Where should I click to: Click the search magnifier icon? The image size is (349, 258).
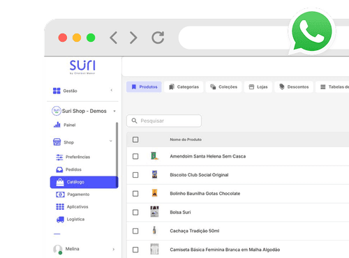[x=134, y=121]
